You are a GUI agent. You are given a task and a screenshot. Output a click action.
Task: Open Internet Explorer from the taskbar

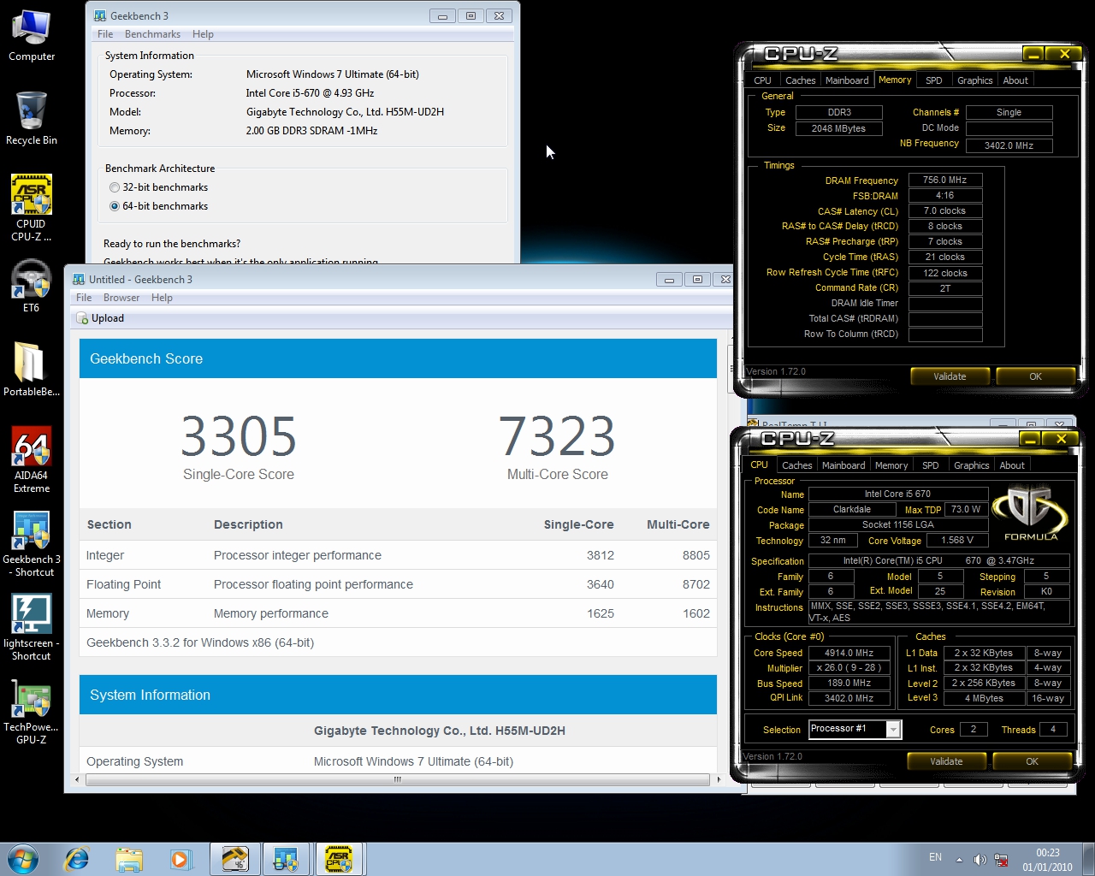pos(77,859)
